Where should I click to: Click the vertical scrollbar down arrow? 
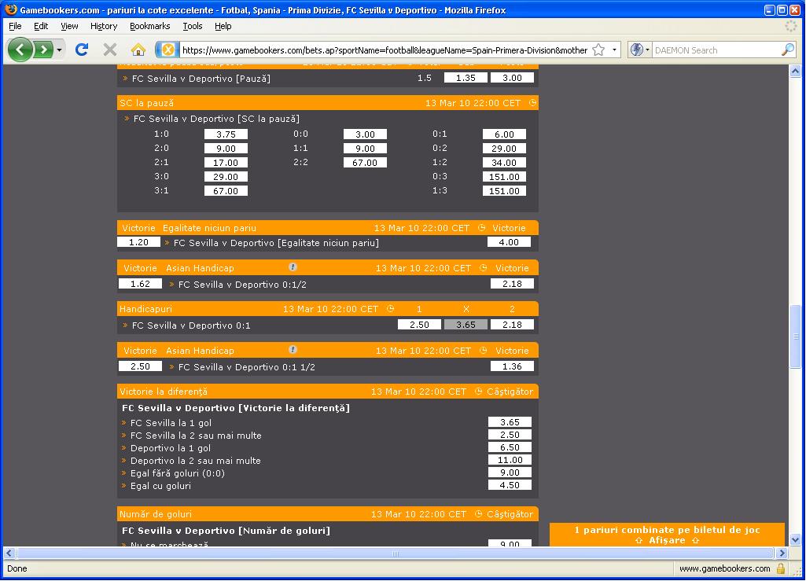(x=795, y=540)
